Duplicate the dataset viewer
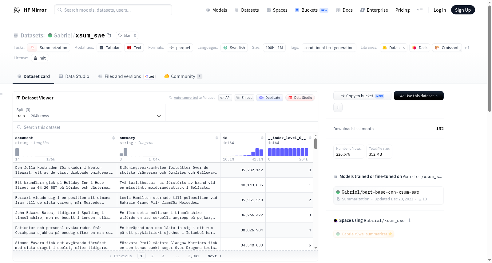This screenshot has height=263, width=492. (x=270, y=98)
